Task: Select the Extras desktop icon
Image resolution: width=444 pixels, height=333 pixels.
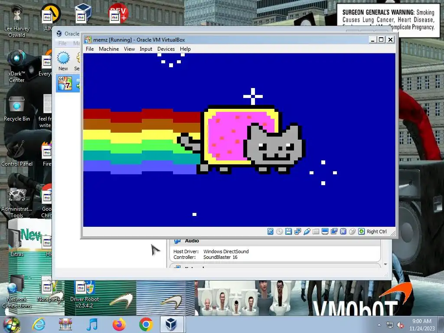Action: 17,243
